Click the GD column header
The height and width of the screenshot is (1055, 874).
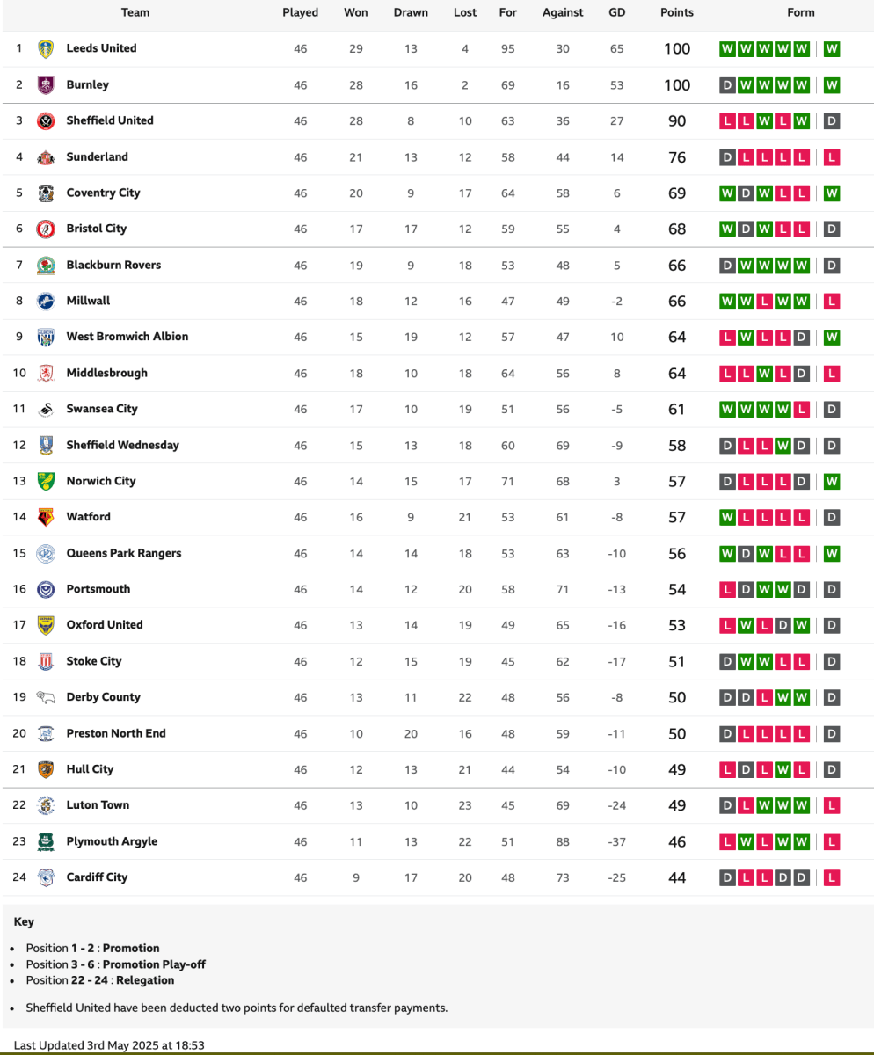pos(616,12)
